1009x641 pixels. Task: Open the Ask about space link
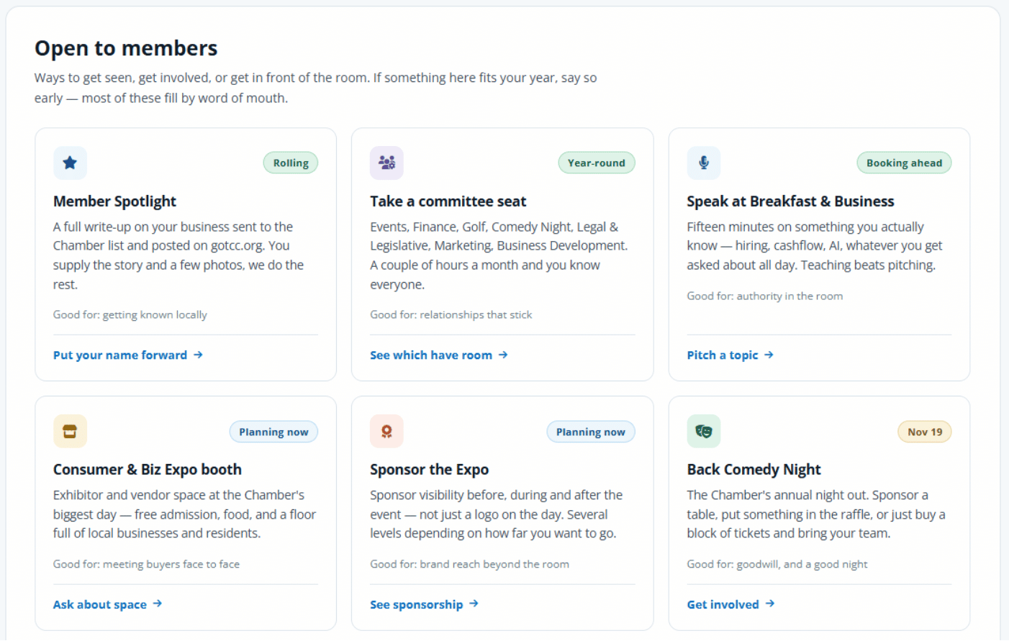[x=108, y=604]
